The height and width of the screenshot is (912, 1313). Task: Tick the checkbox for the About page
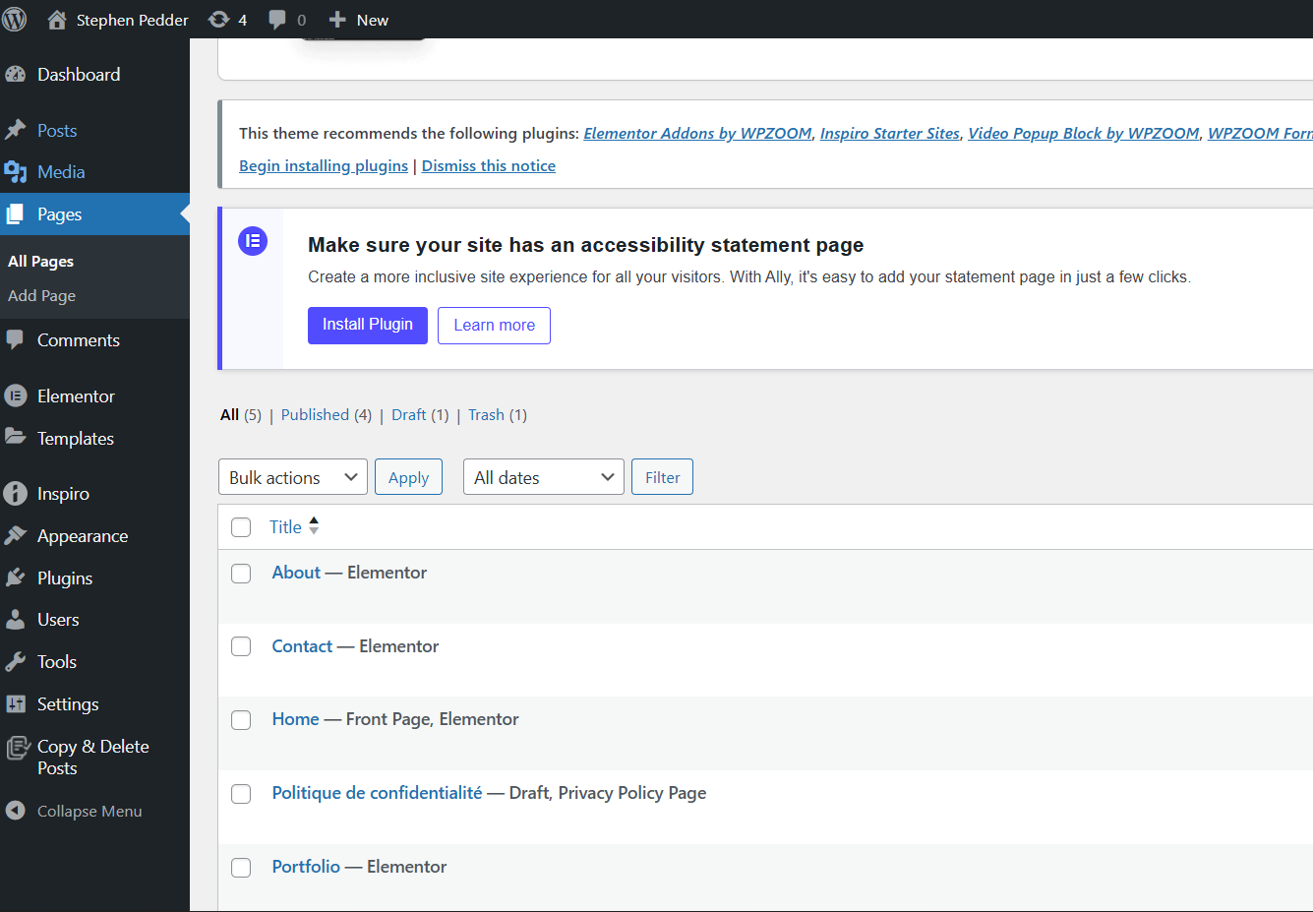pyautogui.click(x=241, y=574)
